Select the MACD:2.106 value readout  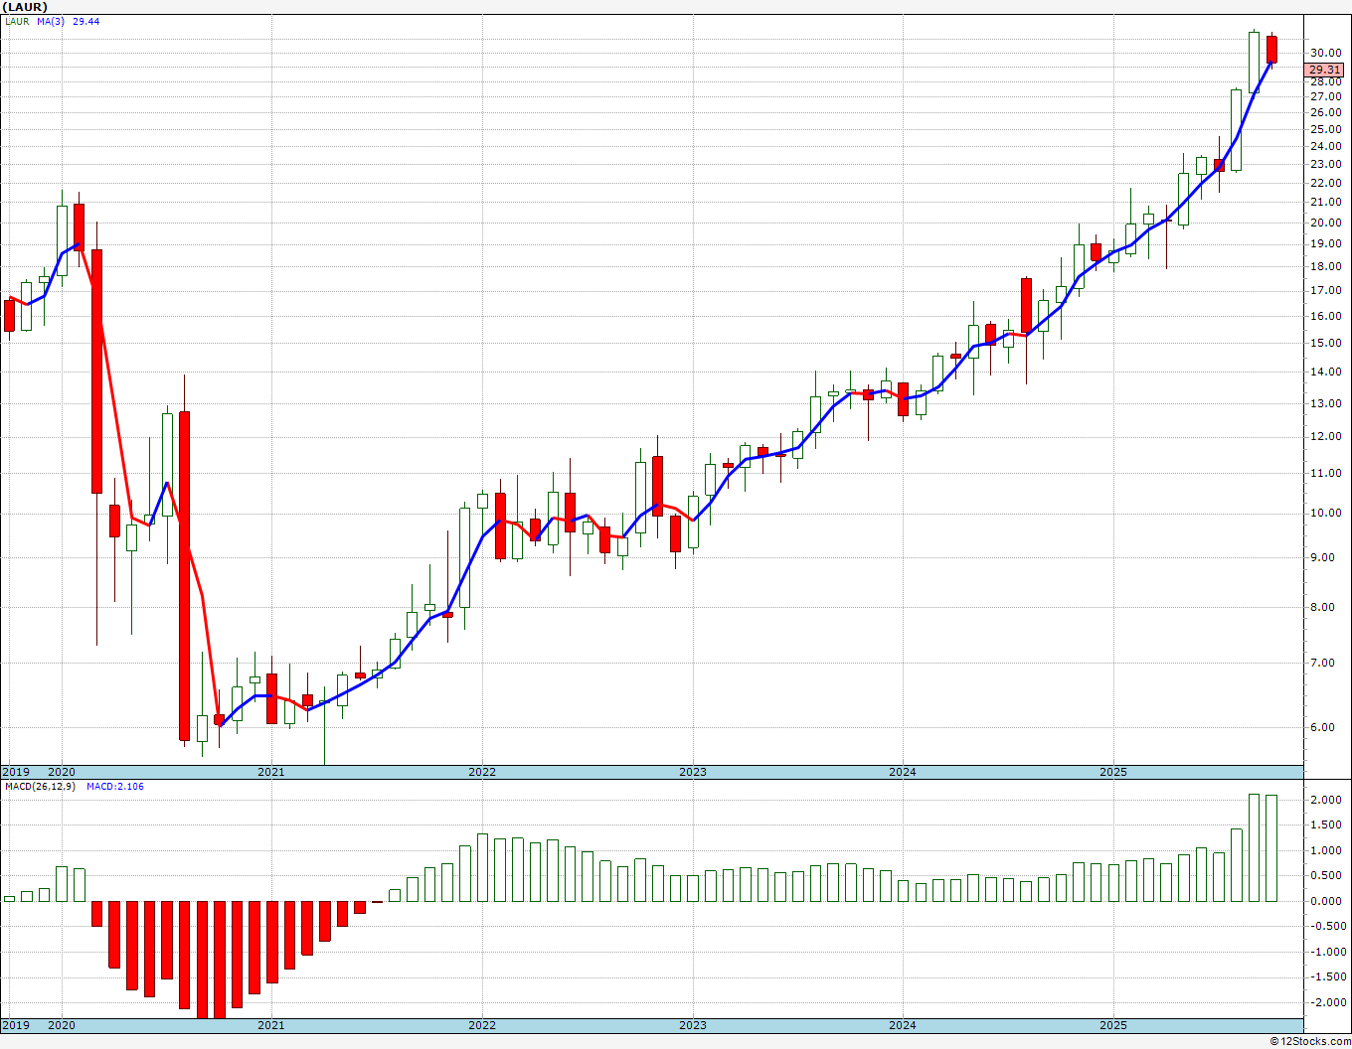click(114, 787)
